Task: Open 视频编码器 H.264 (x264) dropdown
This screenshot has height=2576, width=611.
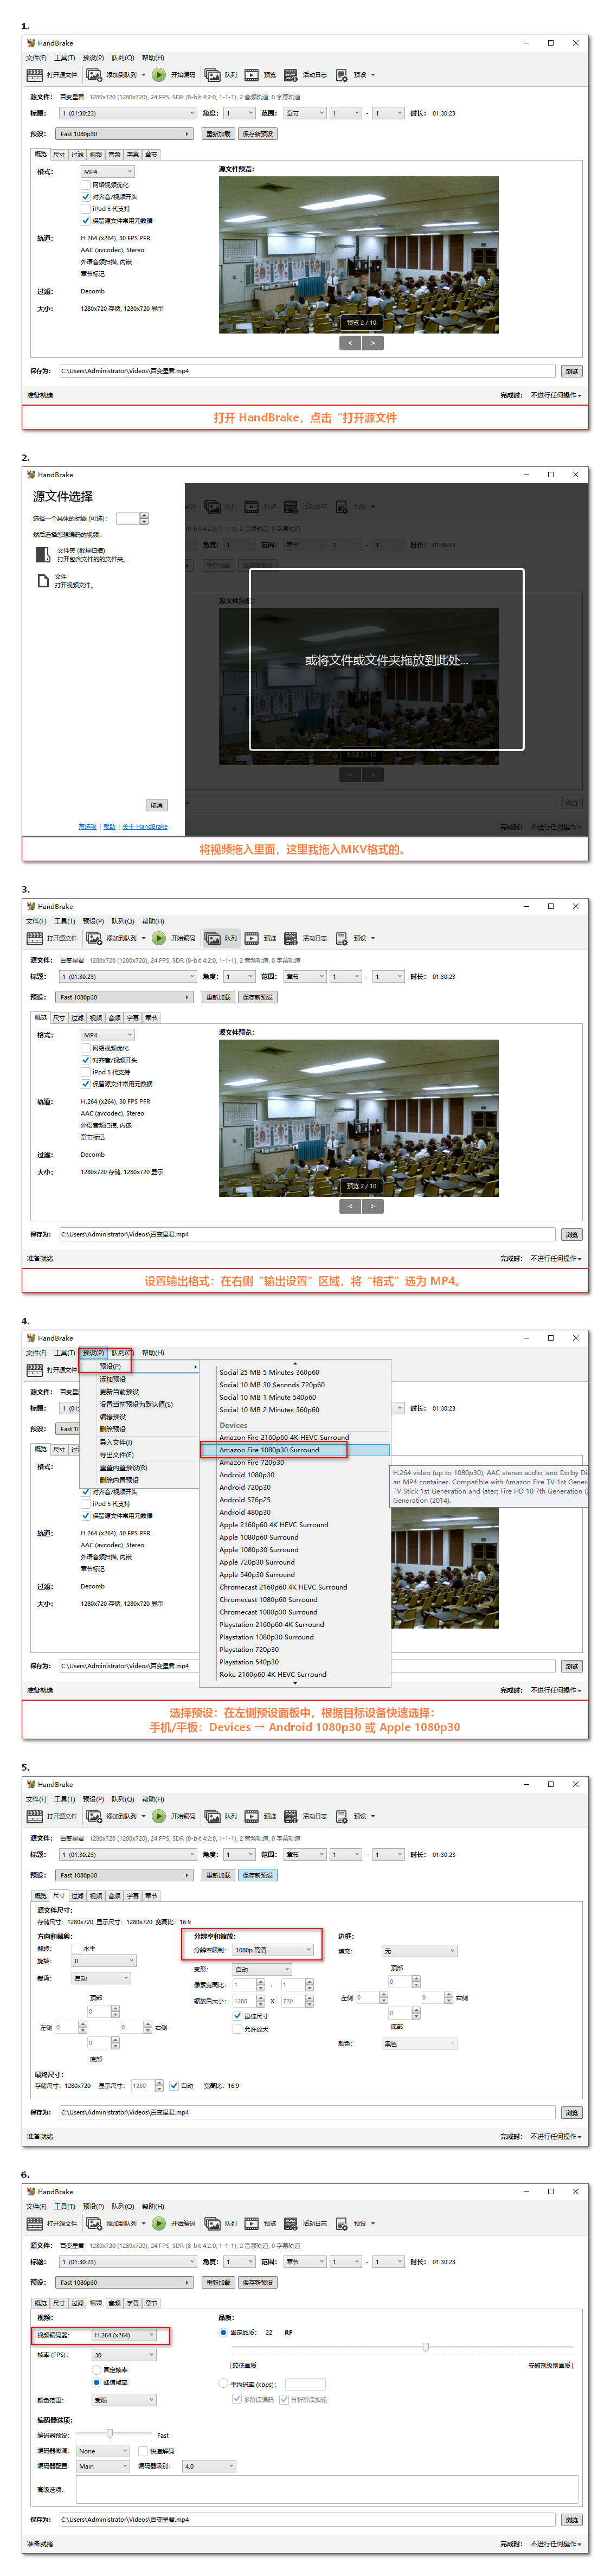Action: point(124,2335)
